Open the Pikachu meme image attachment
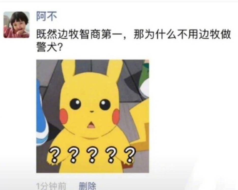This screenshot has width=238, height=190. tap(93, 116)
